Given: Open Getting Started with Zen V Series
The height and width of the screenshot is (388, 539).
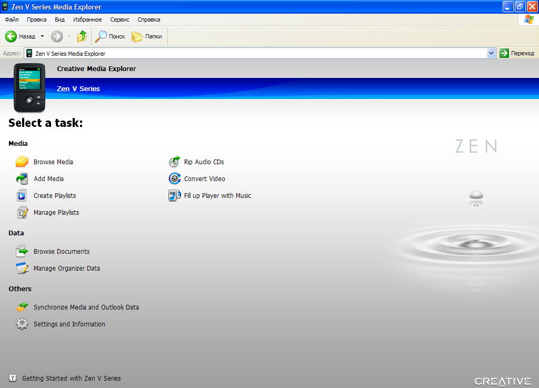Looking at the screenshot, I should click(72, 378).
